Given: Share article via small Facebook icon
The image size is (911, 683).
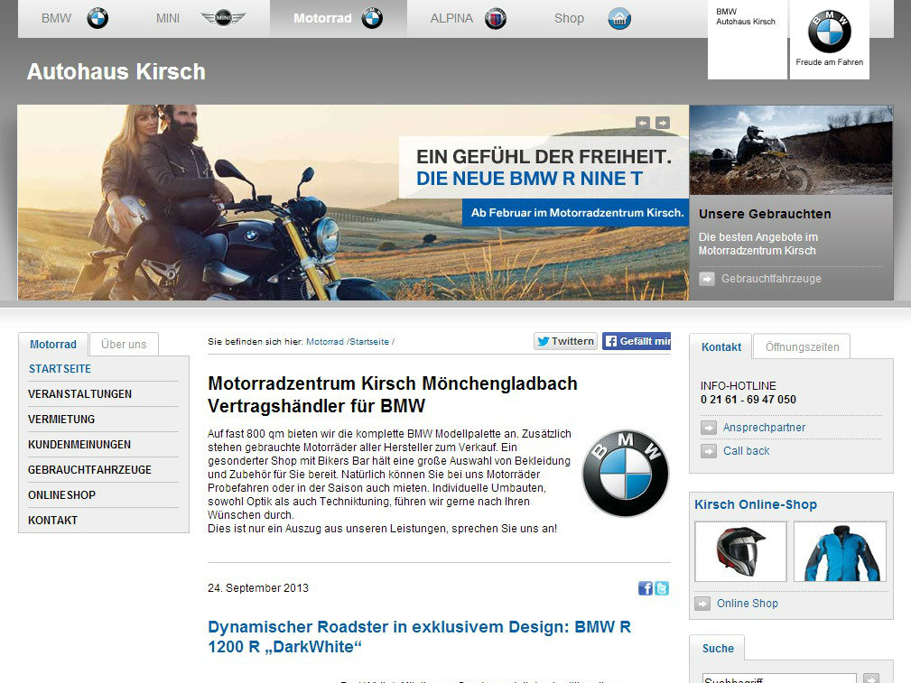Looking at the screenshot, I should coord(646,588).
